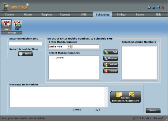
Task: Save the schedule with Save button
Action: pos(153,110)
